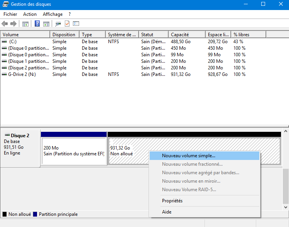Open the blue Help question mark icon
Image resolution: width=289 pixels, height=227 pixels.
point(37,24)
